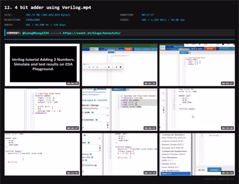The height and width of the screenshot is (184, 239).
Task: Open the dropdown at the top of the 00:14:33 frame
Action: click(x=91, y=138)
